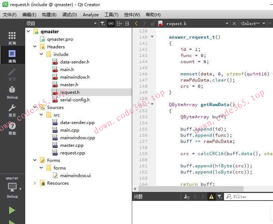Click the 项目 panel title
The height and width of the screenshot is (224, 273).
click(x=31, y=23)
